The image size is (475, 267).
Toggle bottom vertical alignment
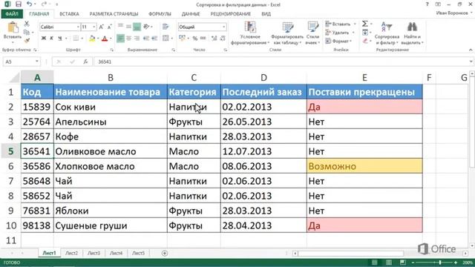(137, 27)
